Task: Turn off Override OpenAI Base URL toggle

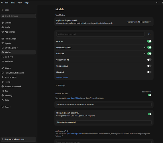Action: (x=150, y=114)
